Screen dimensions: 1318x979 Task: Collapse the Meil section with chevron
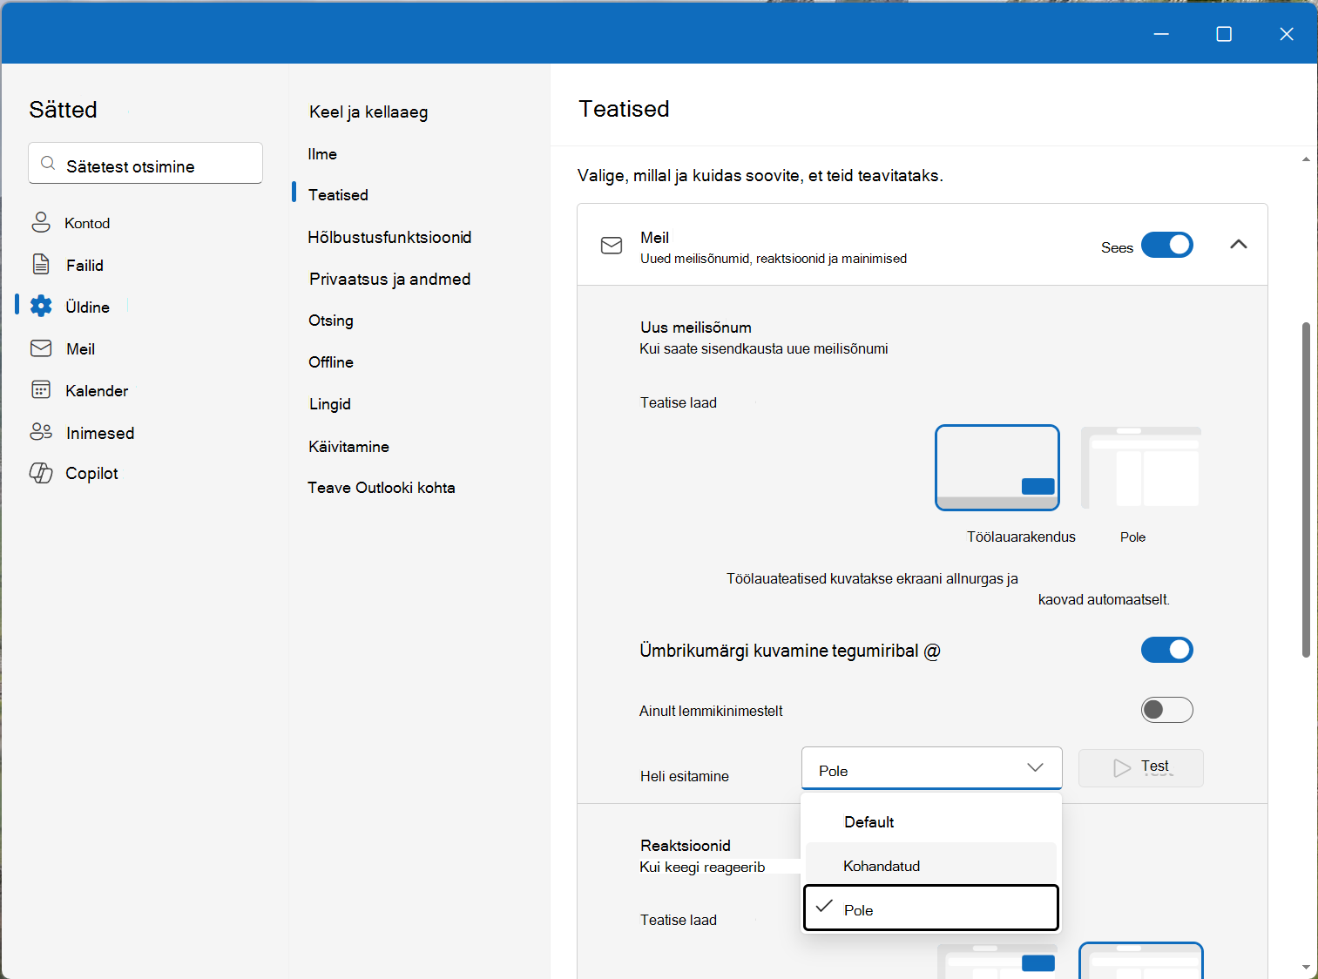pos(1238,245)
